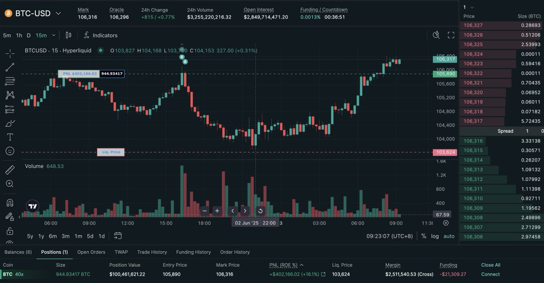Toggle auto scale mode

[449, 236]
